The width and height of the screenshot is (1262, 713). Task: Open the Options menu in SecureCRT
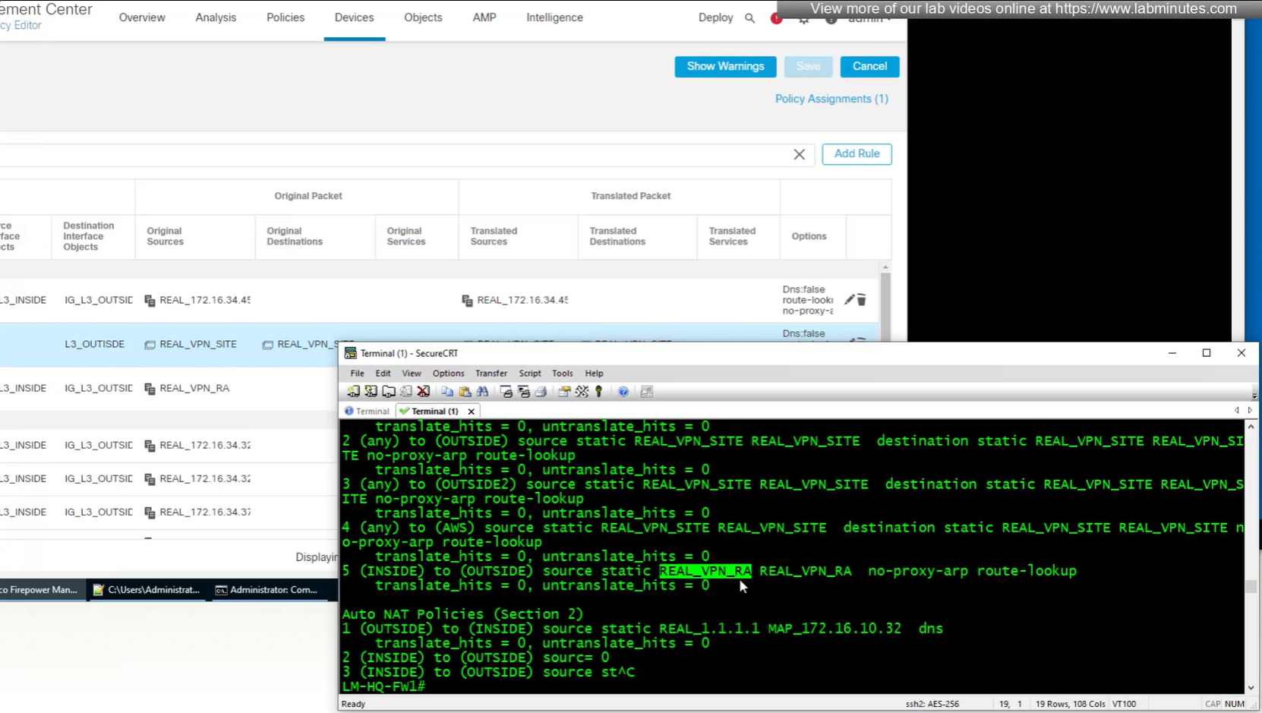coord(448,374)
